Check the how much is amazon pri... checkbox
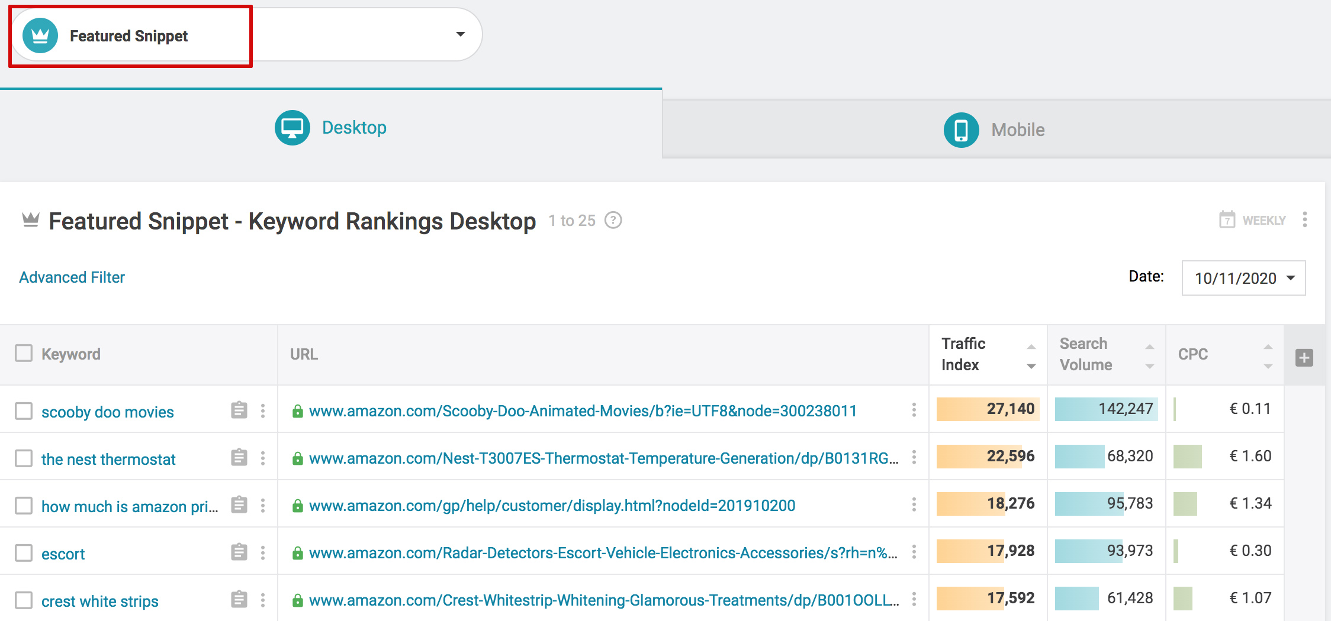 pyautogui.click(x=24, y=506)
